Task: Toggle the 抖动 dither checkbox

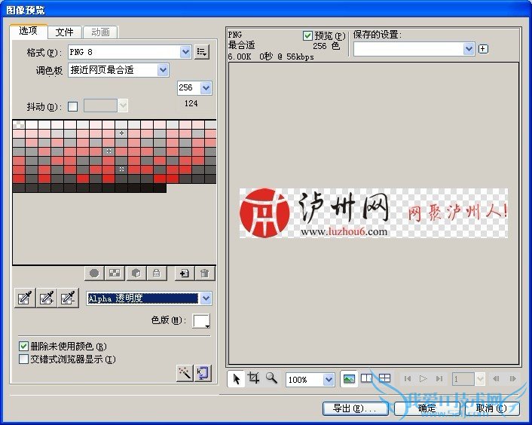Action: pyautogui.click(x=72, y=106)
